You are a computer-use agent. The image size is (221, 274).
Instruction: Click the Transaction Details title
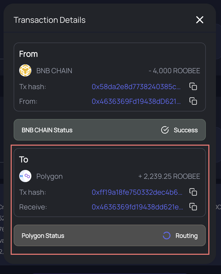pyautogui.click(x=50, y=20)
